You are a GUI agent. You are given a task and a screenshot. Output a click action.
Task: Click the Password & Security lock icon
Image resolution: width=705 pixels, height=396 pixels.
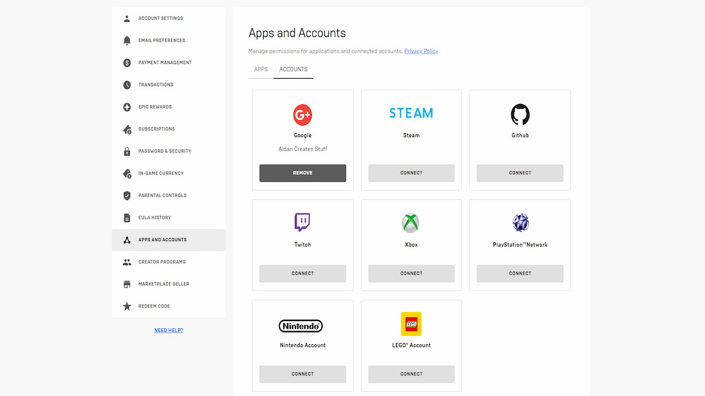127,151
